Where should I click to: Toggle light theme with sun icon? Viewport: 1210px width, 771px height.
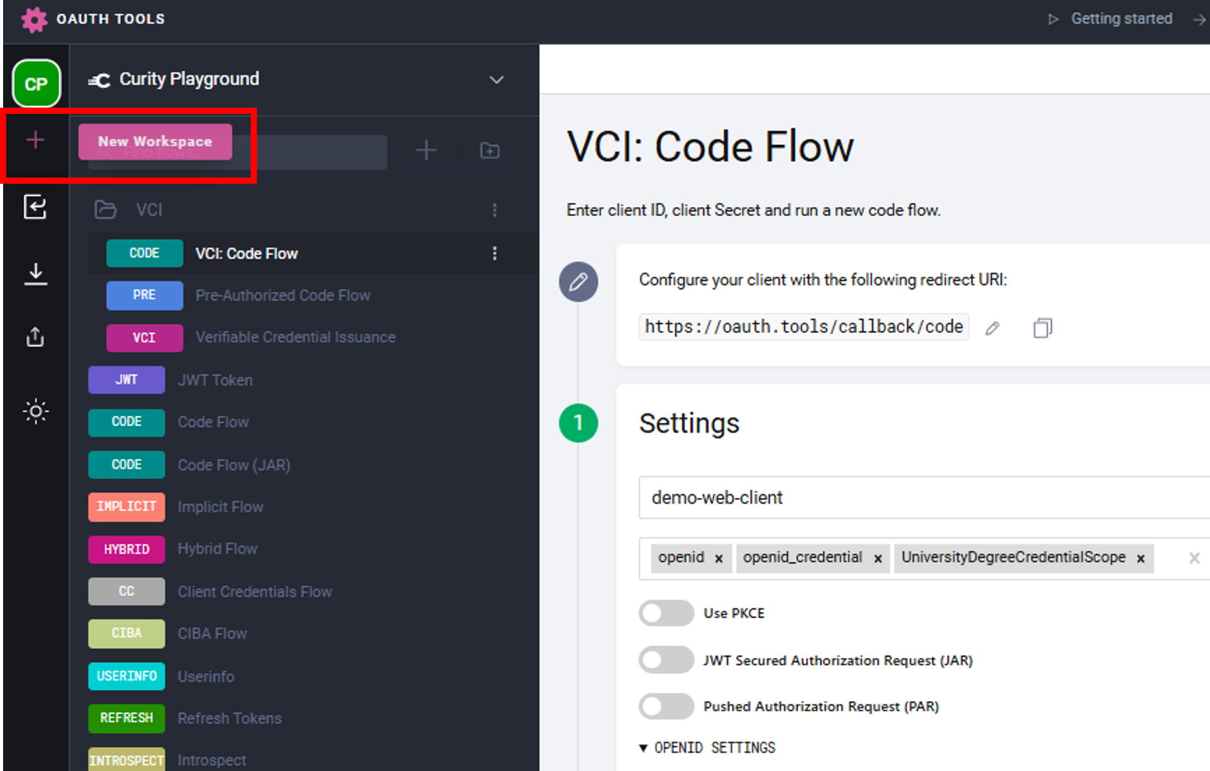[x=36, y=411]
